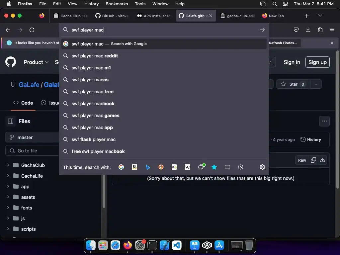This screenshot has width=340, height=255.
Task: Switch to GitHub - vitoval tab
Action: coord(112,16)
